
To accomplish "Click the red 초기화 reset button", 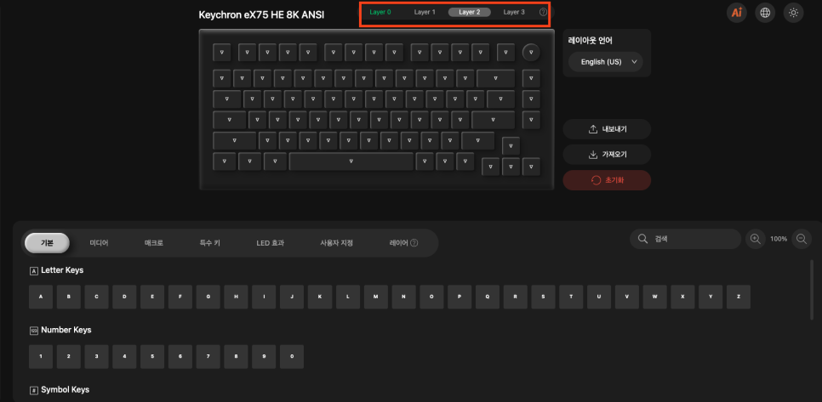I will coord(607,180).
